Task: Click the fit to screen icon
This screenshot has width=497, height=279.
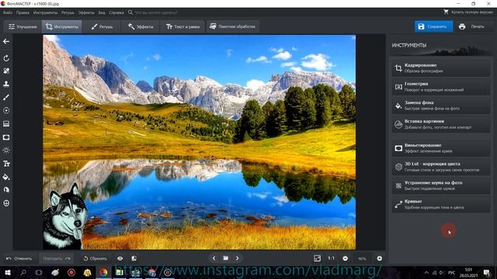Action: point(317,258)
